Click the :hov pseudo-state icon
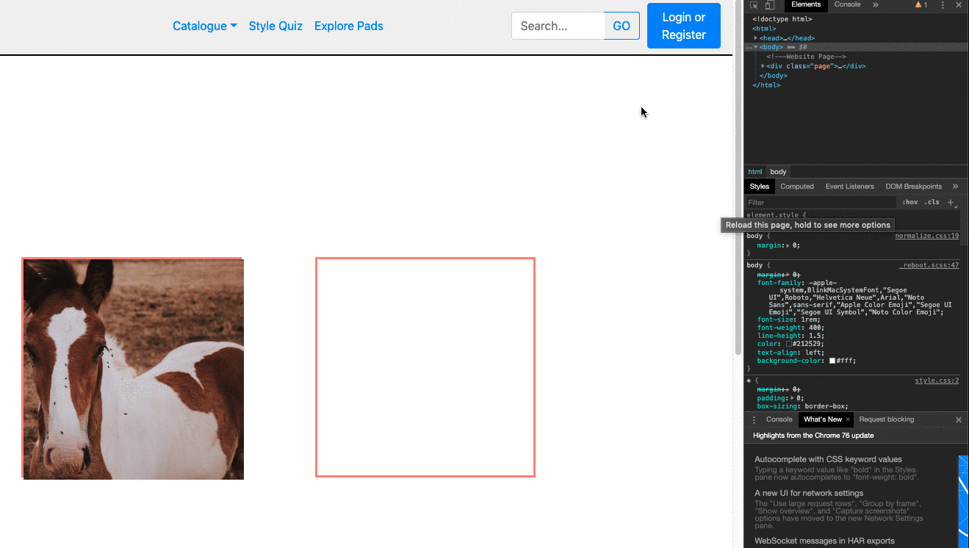This screenshot has height=548, width=969. [x=910, y=202]
